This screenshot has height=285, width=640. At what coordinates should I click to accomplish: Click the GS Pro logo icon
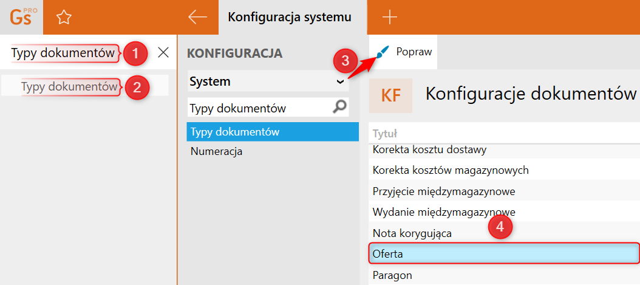[x=21, y=17]
